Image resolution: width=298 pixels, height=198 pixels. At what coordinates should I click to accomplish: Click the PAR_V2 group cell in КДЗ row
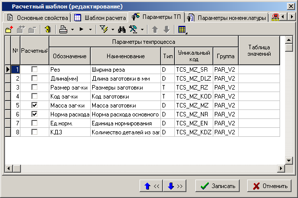pyautogui.click(x=226, y=132)
